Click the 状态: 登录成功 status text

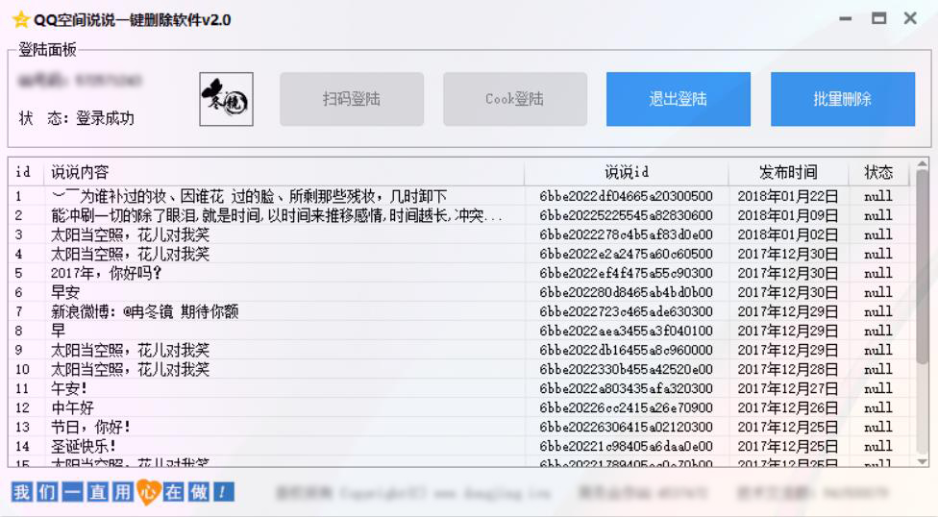[77, 118]
